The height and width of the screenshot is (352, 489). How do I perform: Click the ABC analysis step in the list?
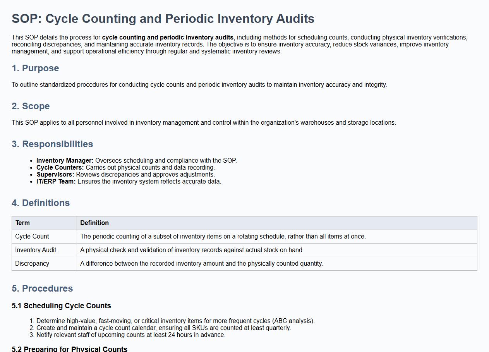point(175,321)
